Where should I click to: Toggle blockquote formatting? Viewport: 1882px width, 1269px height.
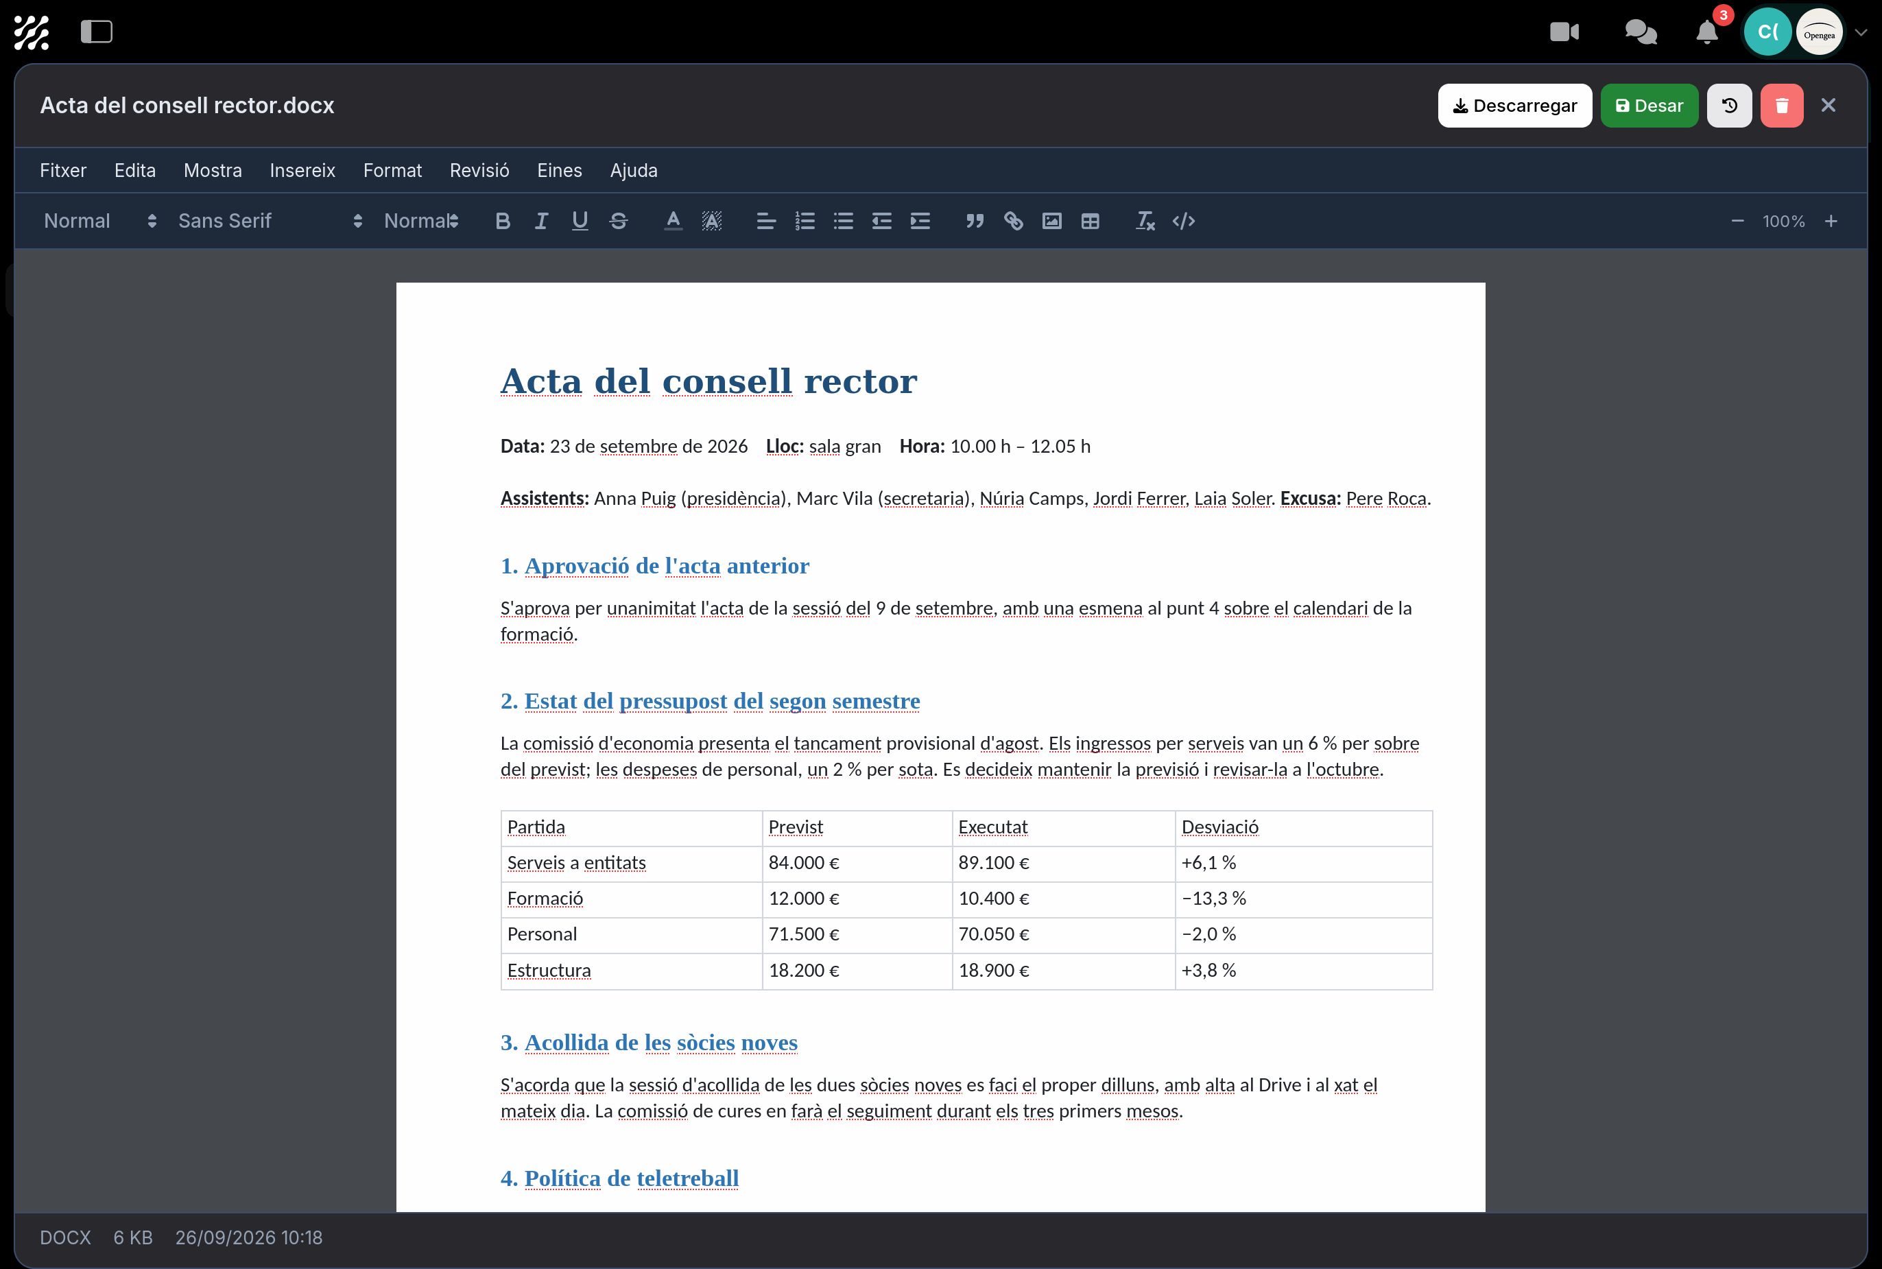point(974,221)
